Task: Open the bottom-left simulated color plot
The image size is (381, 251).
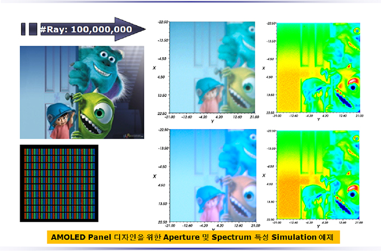Action: [213, 176]
